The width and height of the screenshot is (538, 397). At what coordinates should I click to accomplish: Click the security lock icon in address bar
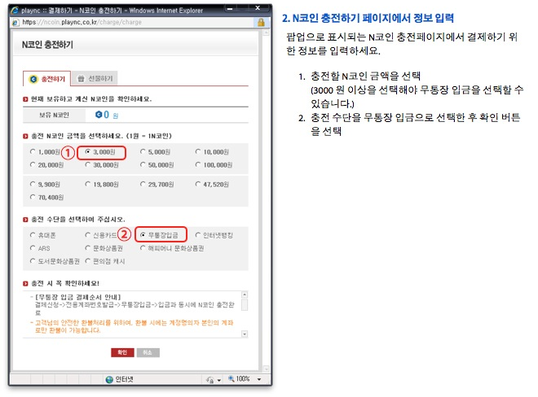tap(261, 23)
